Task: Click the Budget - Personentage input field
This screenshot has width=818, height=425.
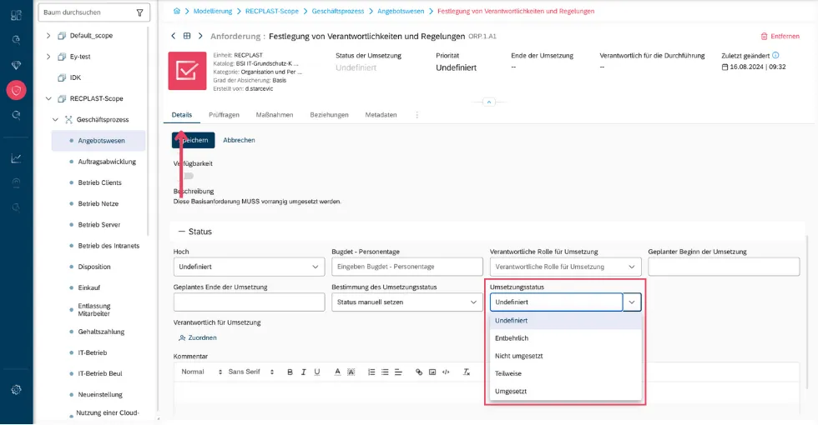Action: (x=407, y=267)
